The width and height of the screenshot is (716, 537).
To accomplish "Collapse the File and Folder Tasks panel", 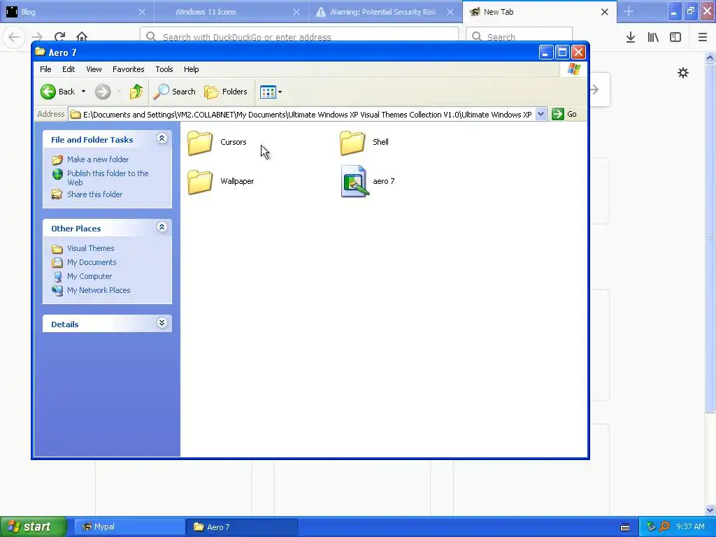I will 162,138.
